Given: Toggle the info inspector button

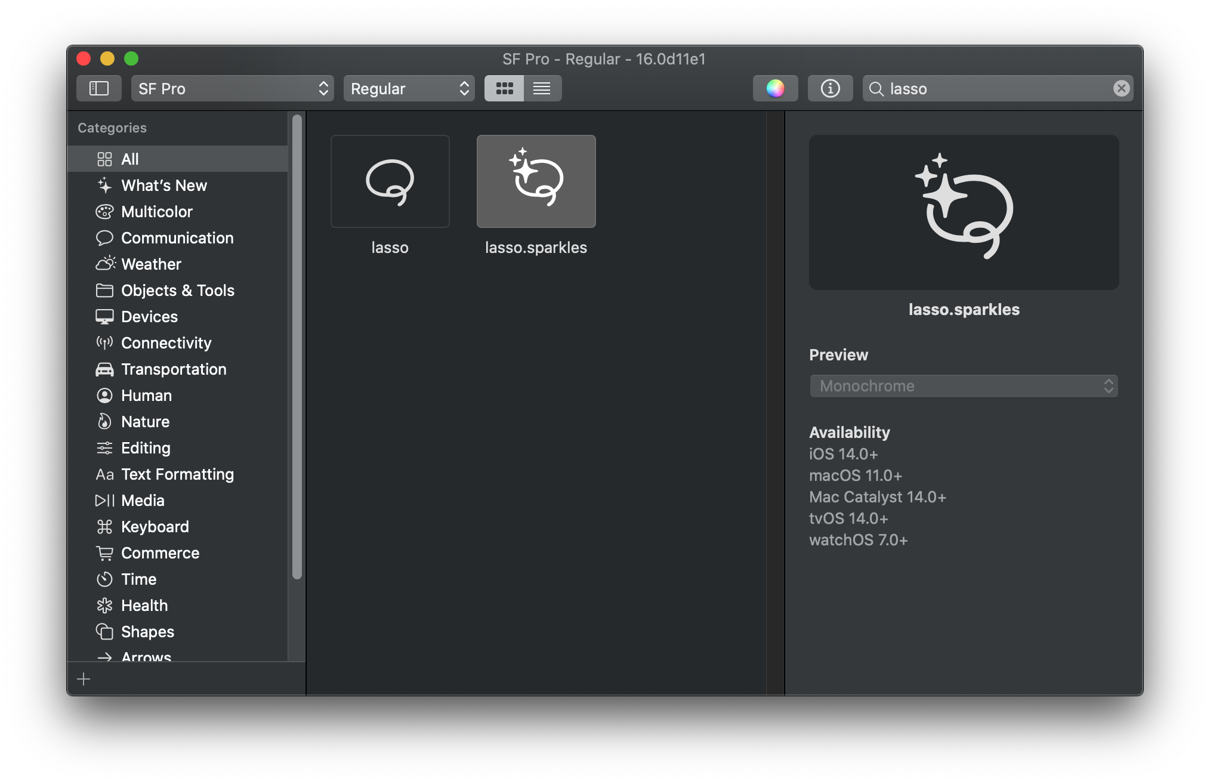Looking at the screenshot, I should click(x=830, y=88).
